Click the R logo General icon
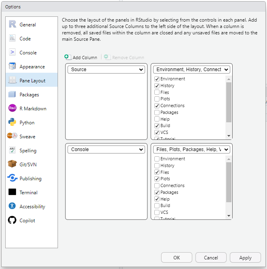267x269 pixels. (12, 24)
